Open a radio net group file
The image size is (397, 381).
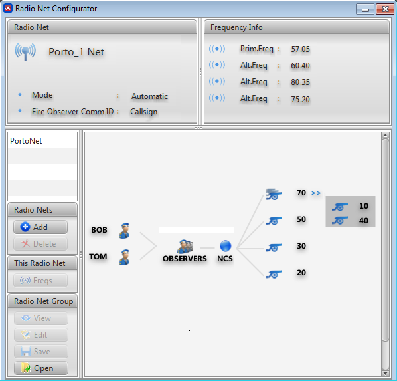(41, 368)
